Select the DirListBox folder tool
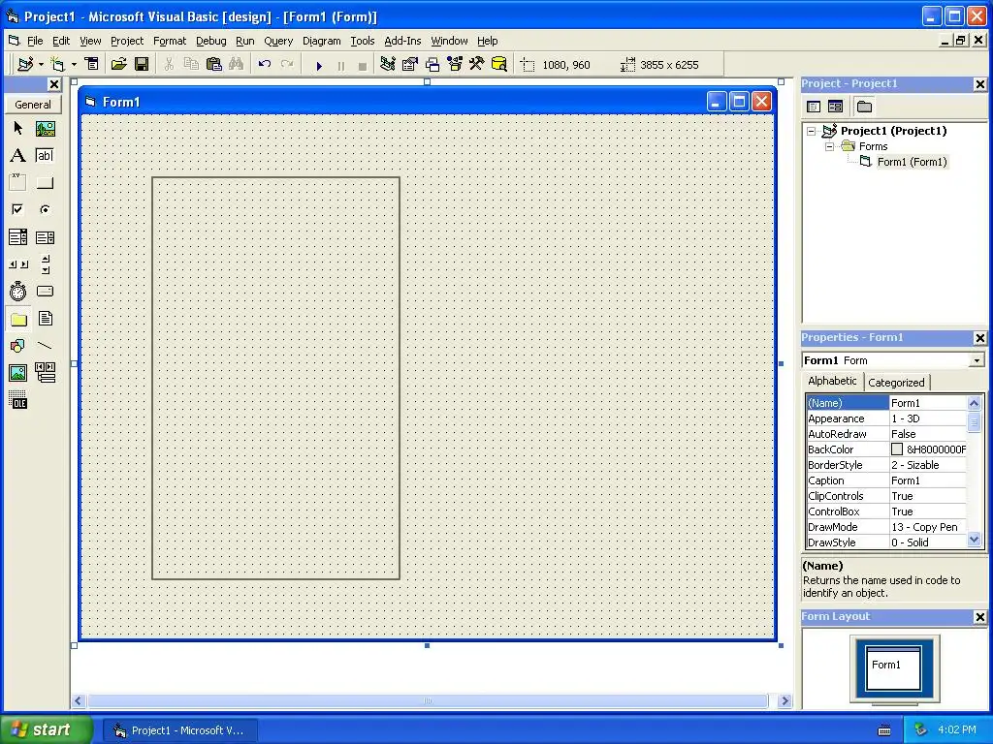The height and width of the screenshot is (744, 993). [17, 319]
